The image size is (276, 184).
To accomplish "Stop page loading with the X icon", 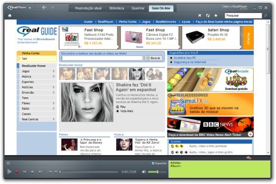I will (200, 16).
